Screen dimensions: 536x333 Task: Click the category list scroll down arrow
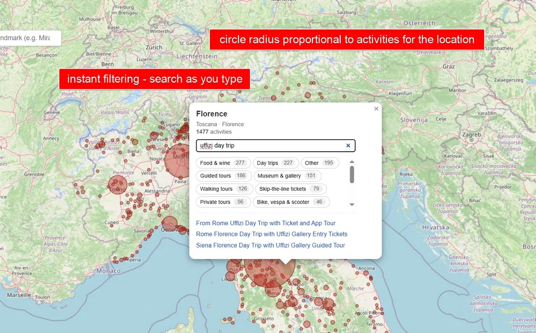[x=352, y=204]
